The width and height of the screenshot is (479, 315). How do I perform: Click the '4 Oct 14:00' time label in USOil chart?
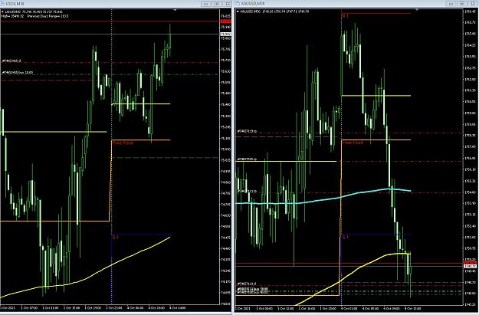pos(178,307)
